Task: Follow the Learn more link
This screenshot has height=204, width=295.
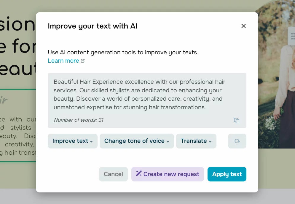Action: click(x=63, y=61)
